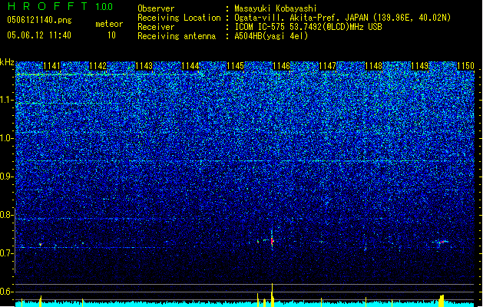
Task: Click the 1146 time marker
Action: pyautogui.click(x=282, y=66)
